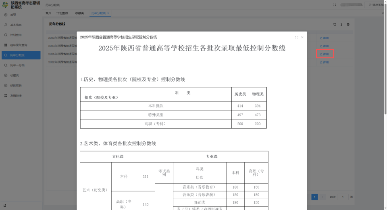Click the 311 culture score cell

[x=146, y=176]
